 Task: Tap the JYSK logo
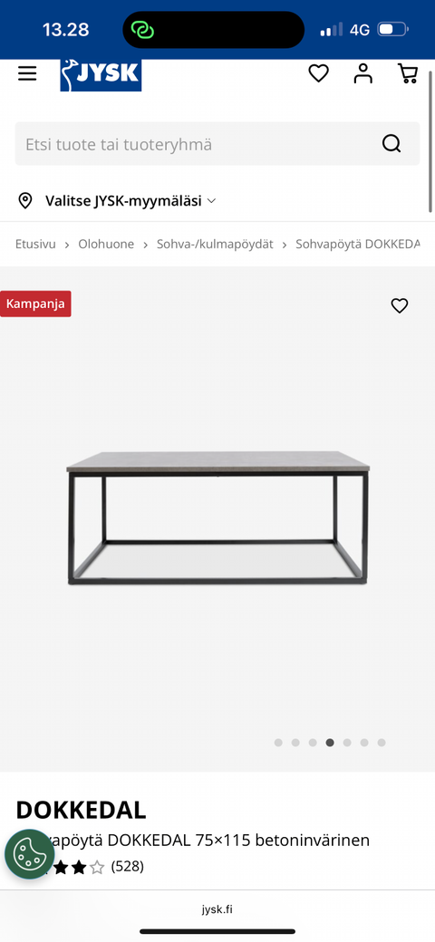101,75
